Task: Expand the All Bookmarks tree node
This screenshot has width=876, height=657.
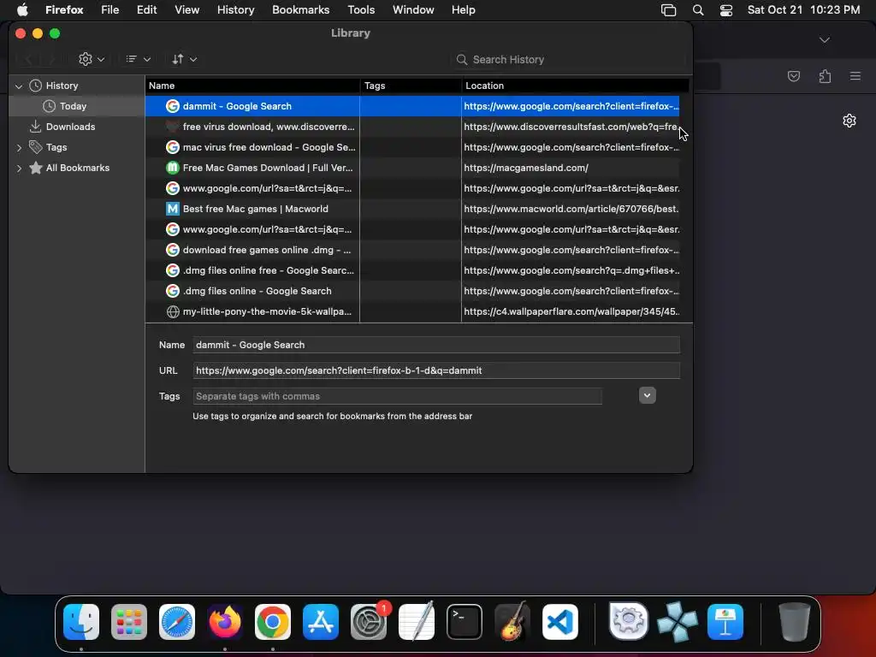Action: 19,169
